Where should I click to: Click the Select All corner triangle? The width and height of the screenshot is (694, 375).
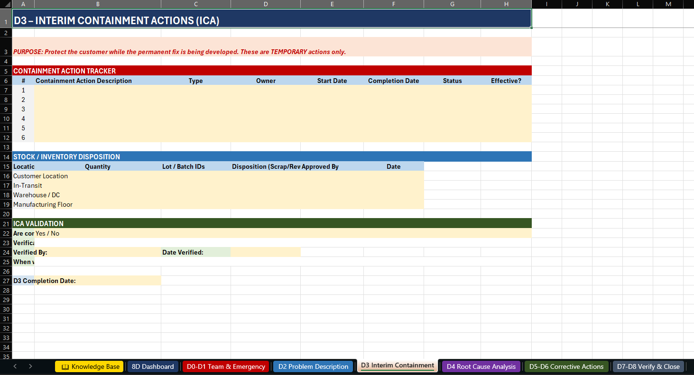pyautogui.click(x=6, y=4)
